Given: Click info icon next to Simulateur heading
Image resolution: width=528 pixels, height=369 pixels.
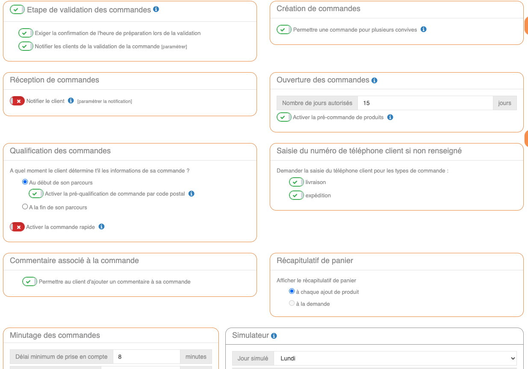Looking at the screenshot, I should pyautogui.click(x=274, y=336).
